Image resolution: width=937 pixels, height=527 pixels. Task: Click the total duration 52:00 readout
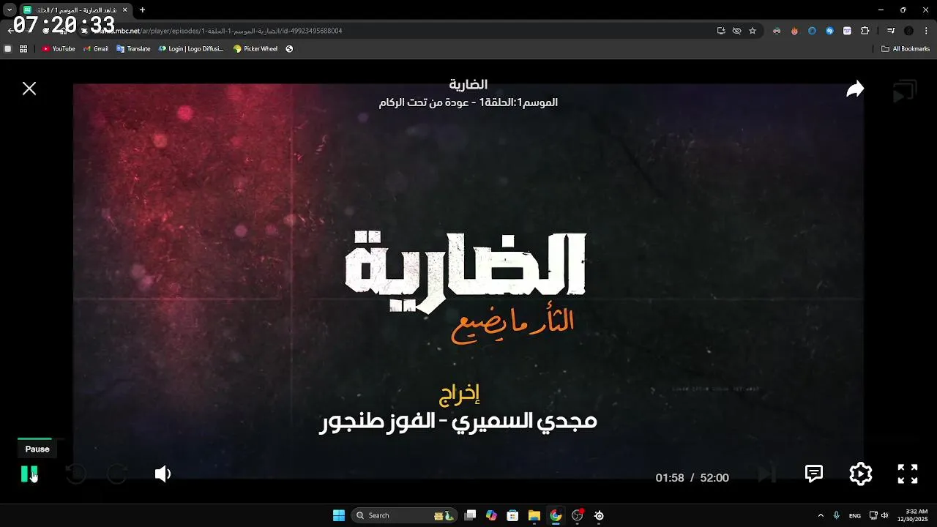coord(714,478)
